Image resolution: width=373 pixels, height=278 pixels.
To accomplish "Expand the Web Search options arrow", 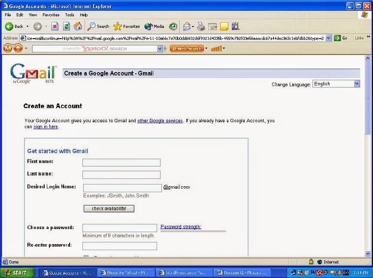I will (x=206, y=48).
